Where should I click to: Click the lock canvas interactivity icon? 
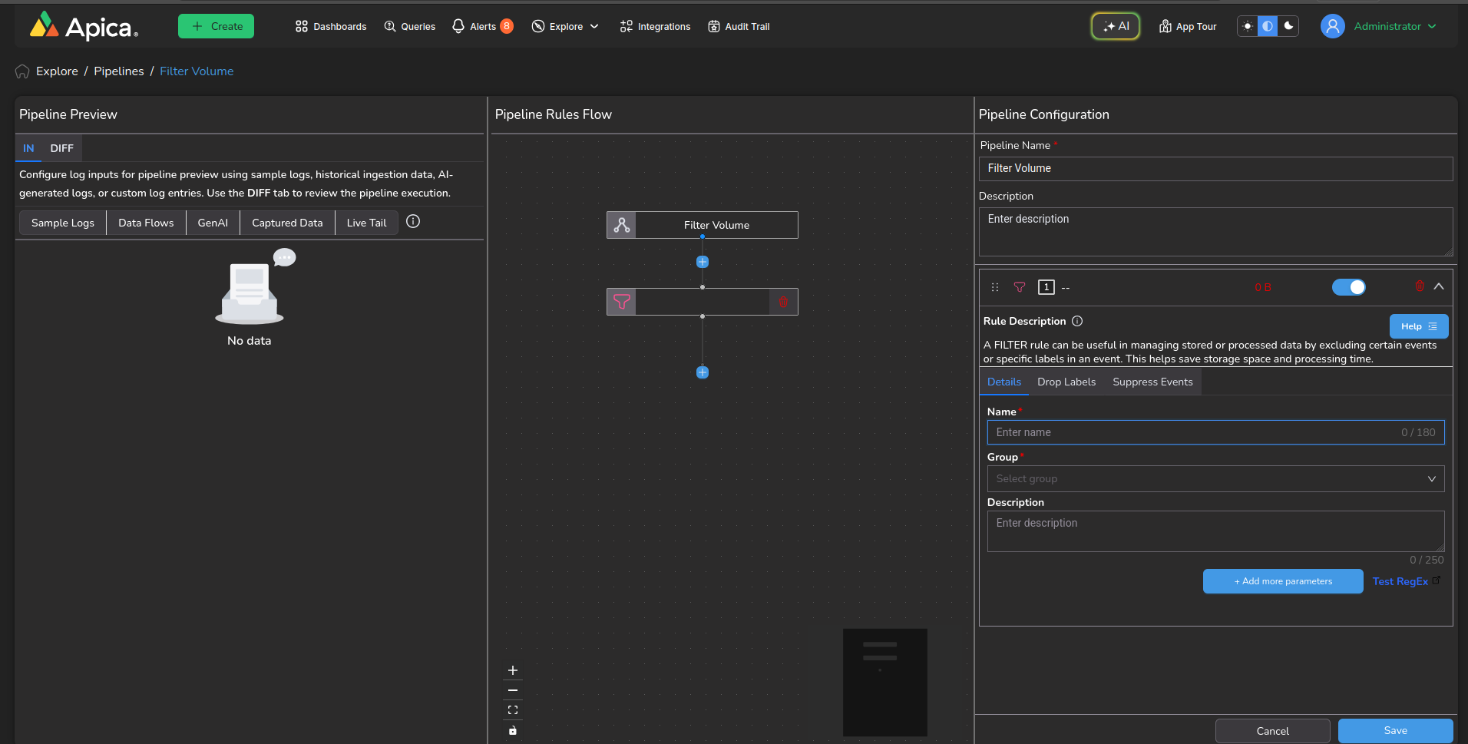(513, 730)
